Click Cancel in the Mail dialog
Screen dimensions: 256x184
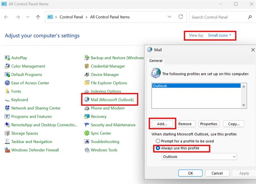[217, 173]
